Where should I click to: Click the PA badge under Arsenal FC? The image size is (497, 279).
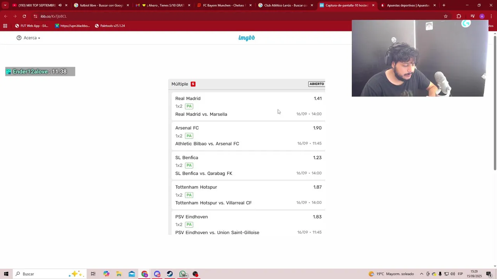(189, 136)
